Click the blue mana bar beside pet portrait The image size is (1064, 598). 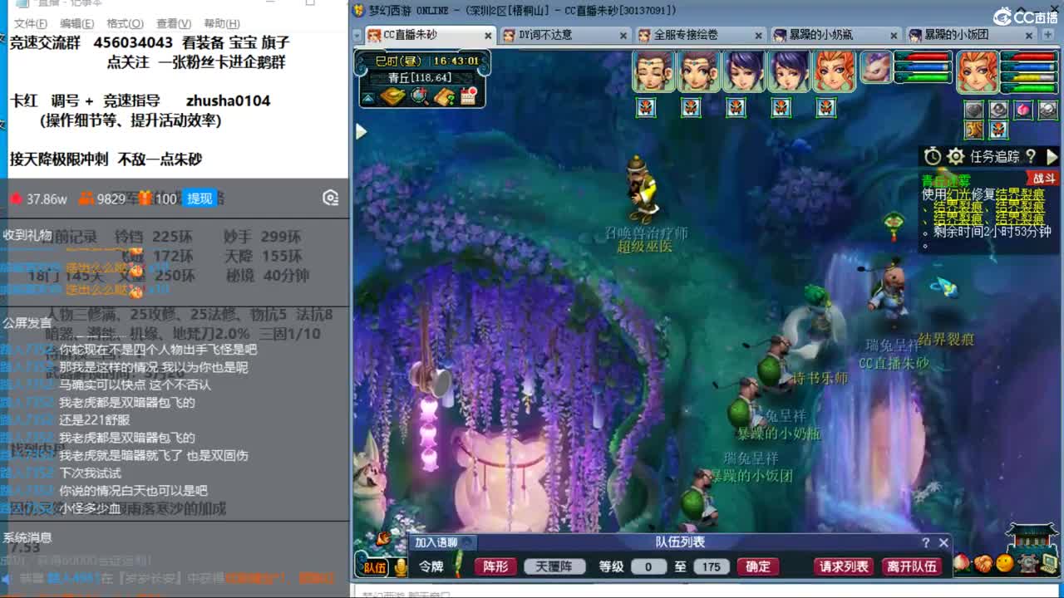[x=922, y=67]
